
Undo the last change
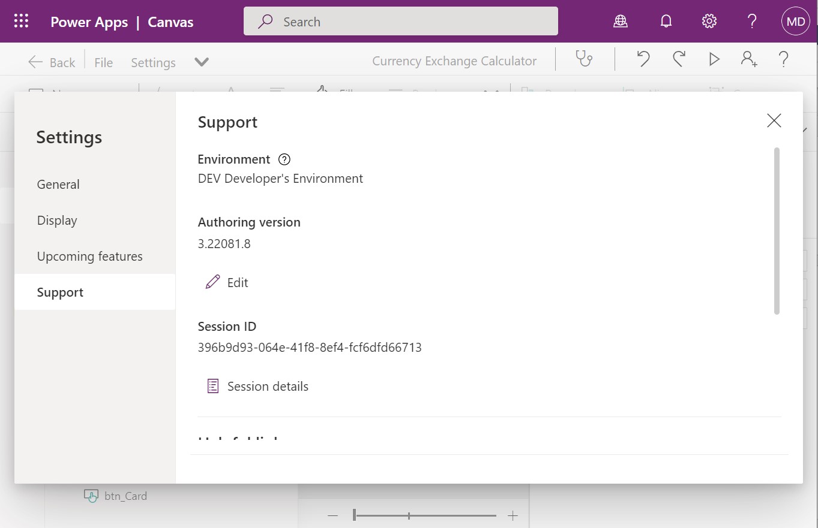[643, 59]
